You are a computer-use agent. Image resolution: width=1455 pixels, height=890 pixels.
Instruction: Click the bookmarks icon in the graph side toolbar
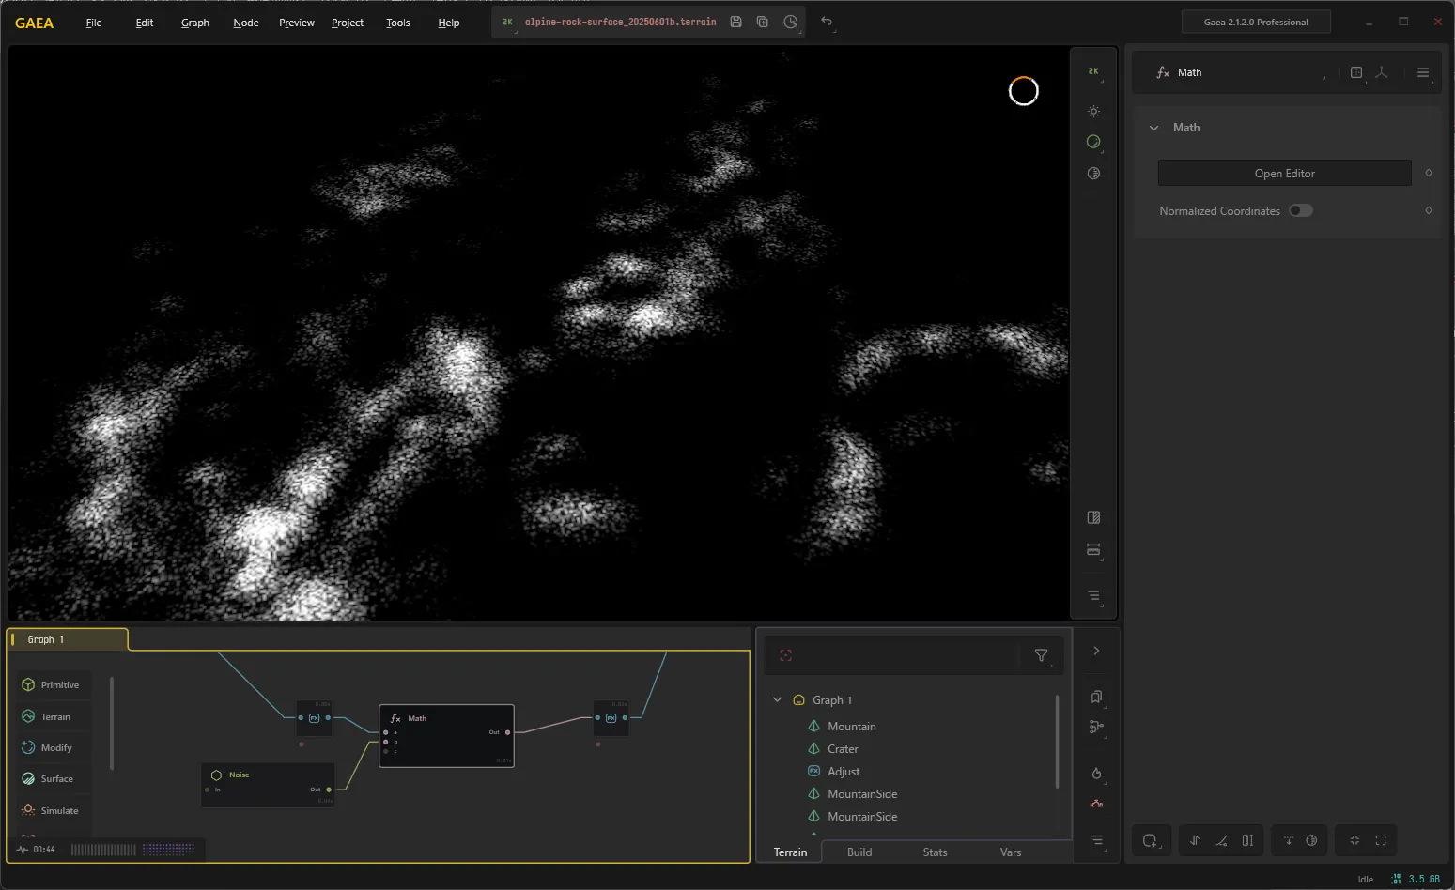pyautogui.click(x=1096, y=697)
